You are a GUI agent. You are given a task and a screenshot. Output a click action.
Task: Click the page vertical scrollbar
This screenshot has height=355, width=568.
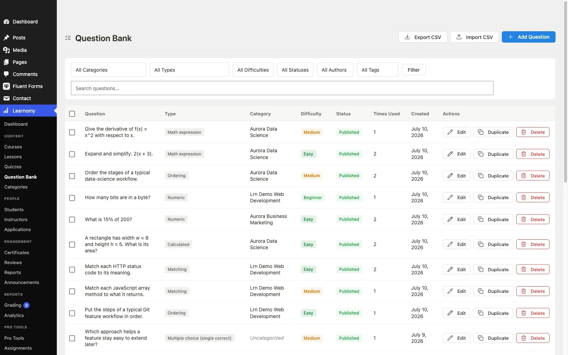(x=566, y=92)
